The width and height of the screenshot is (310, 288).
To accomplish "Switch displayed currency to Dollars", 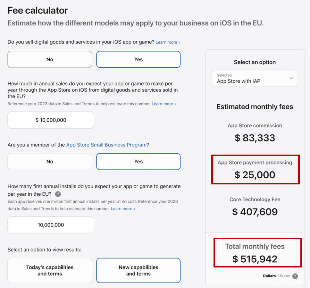I will [x=269, y=276].
